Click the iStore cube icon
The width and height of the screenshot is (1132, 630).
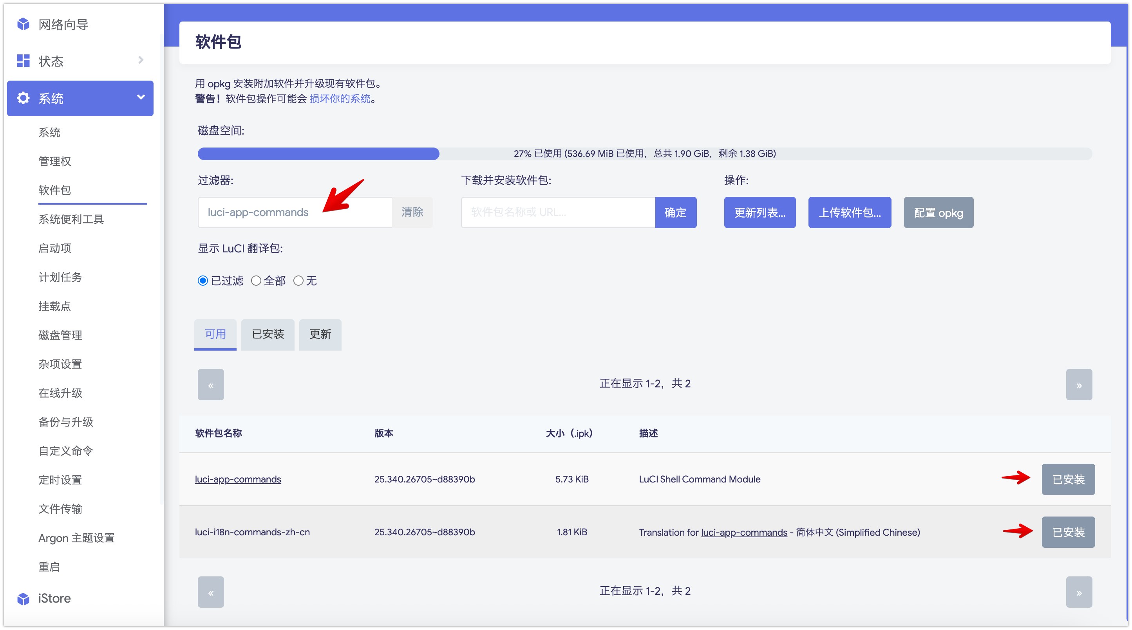point(23,598)
